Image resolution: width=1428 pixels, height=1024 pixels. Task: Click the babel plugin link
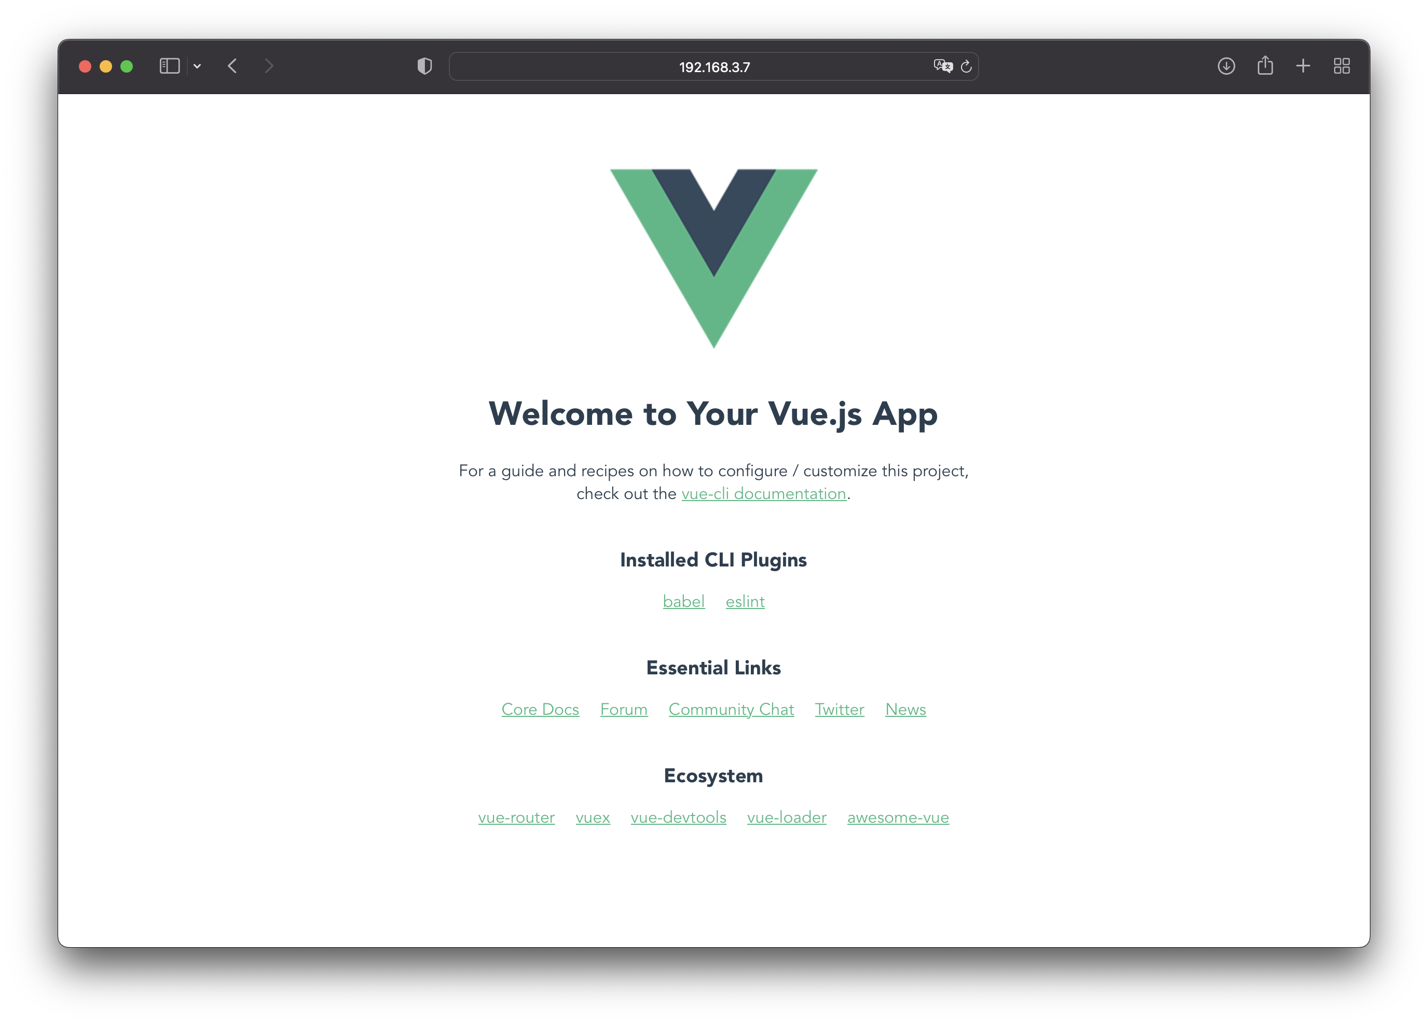point(683,601)
